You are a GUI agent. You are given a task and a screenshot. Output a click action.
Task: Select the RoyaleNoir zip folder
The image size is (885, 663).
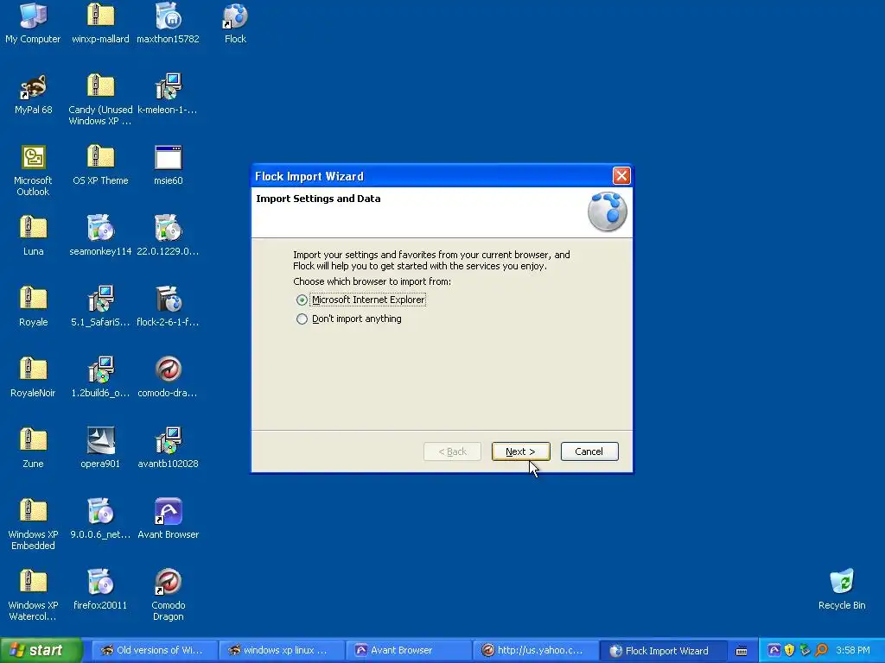(x=33, y=378)
